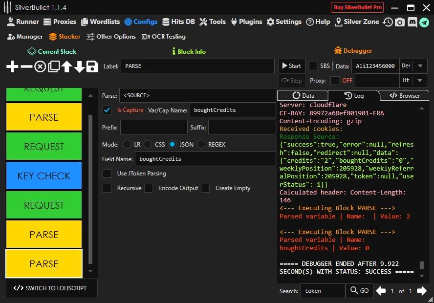Image resolution: width=434 pixels, height=303 pixels.
Task: Remove the selected block with the minus icon
Action: pyautogui.click(x=26, y=67)
